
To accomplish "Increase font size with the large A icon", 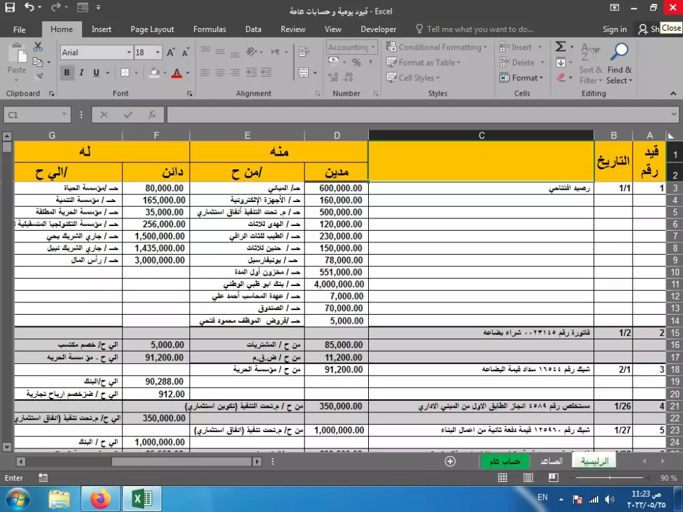I will (x=171, y=53).
